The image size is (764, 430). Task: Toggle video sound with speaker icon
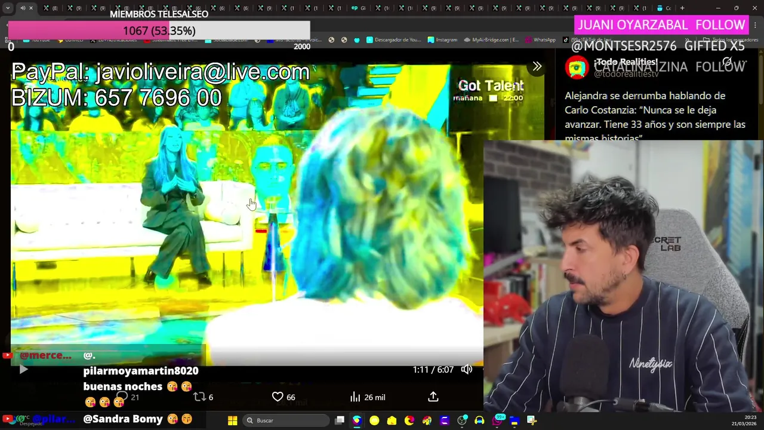point(467,370)
